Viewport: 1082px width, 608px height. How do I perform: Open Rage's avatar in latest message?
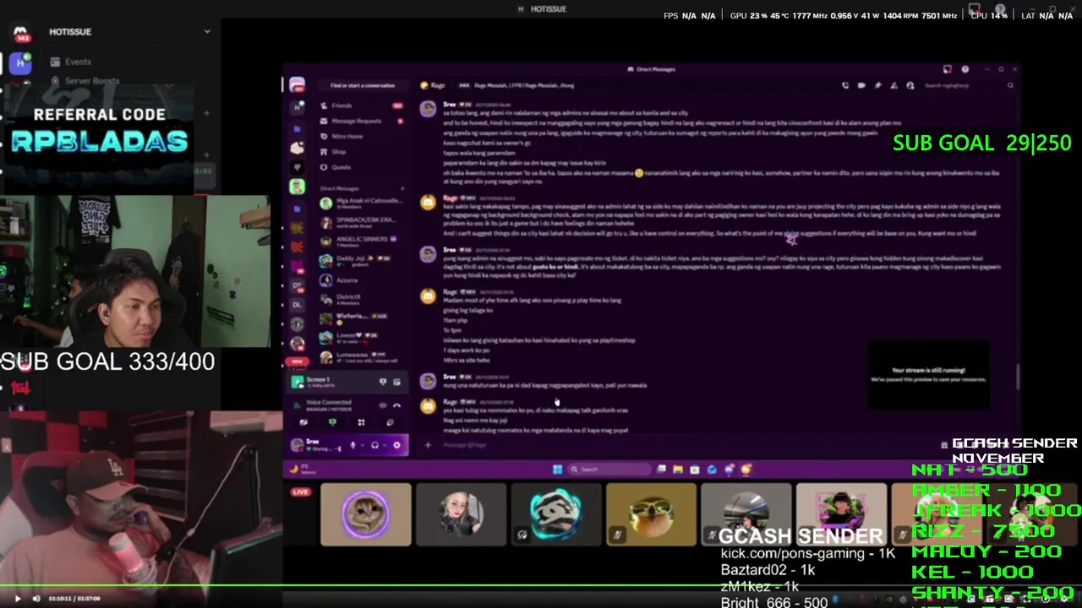point(428,406)
